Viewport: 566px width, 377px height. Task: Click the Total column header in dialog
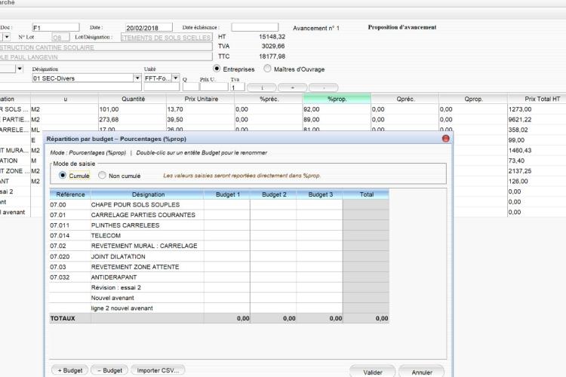(366, 195)
